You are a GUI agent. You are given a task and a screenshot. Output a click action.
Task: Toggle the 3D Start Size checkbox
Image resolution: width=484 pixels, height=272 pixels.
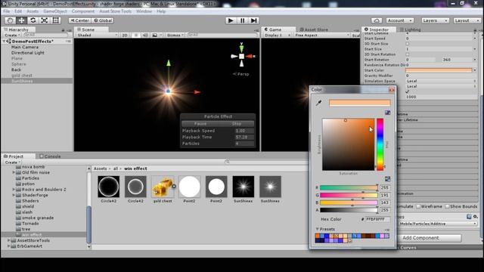tap(408, 44)
